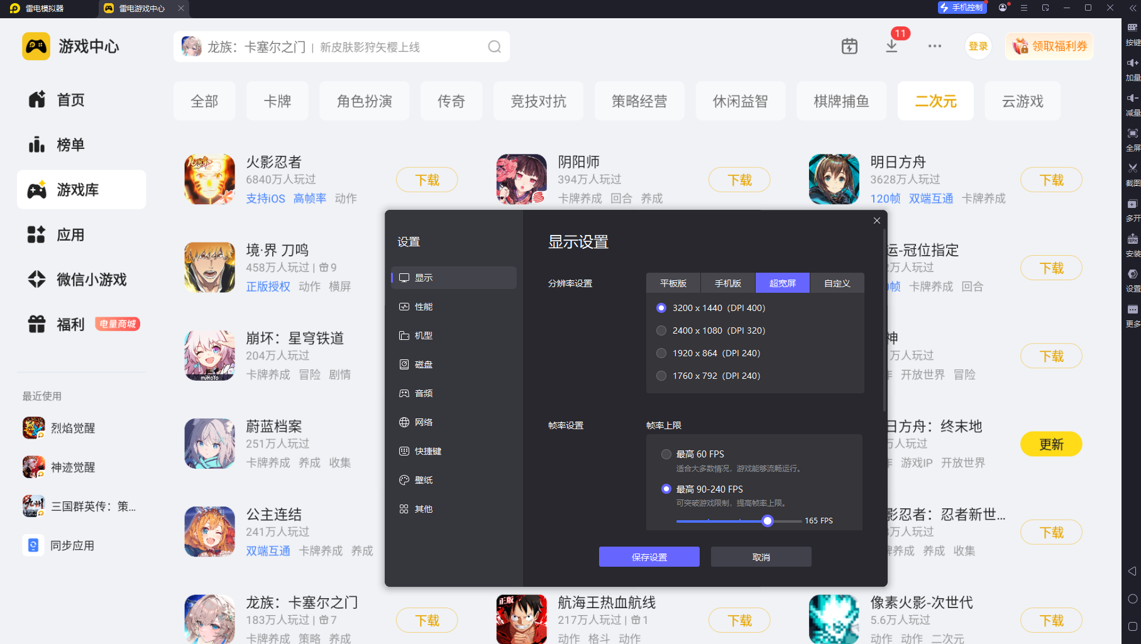
Task: Switch to 平板版 resolution tab
Action: coord(673,283)
